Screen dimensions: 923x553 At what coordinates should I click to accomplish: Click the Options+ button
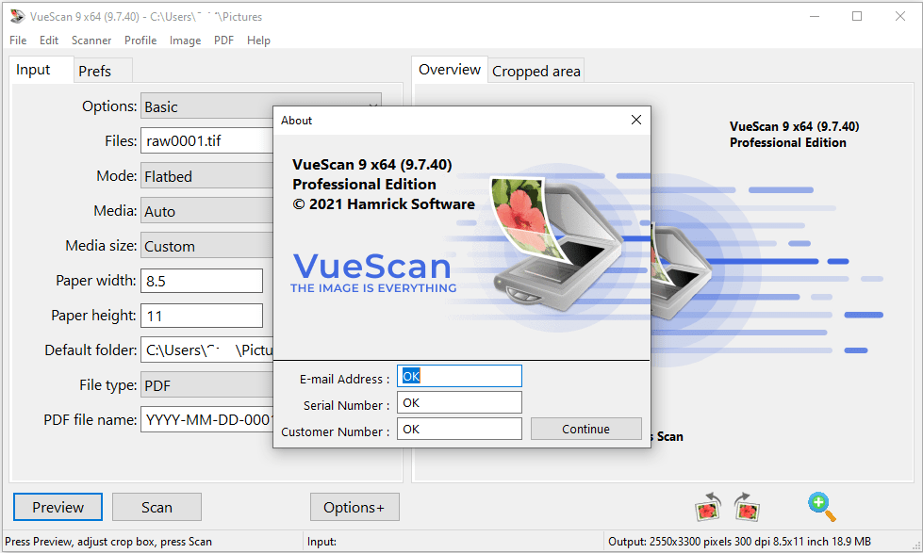click(354, 507)
